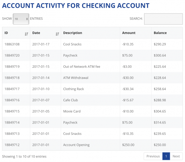Go to the Previous page
The width and height of the screenshot is (185, 162).
tap(153, 156)
